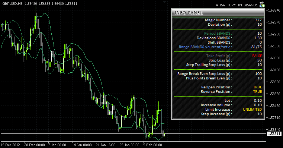Click the 1.56840 price scale label
This screenshot has width=283, height=148.
pyautogui.click(x=274, y=129)
